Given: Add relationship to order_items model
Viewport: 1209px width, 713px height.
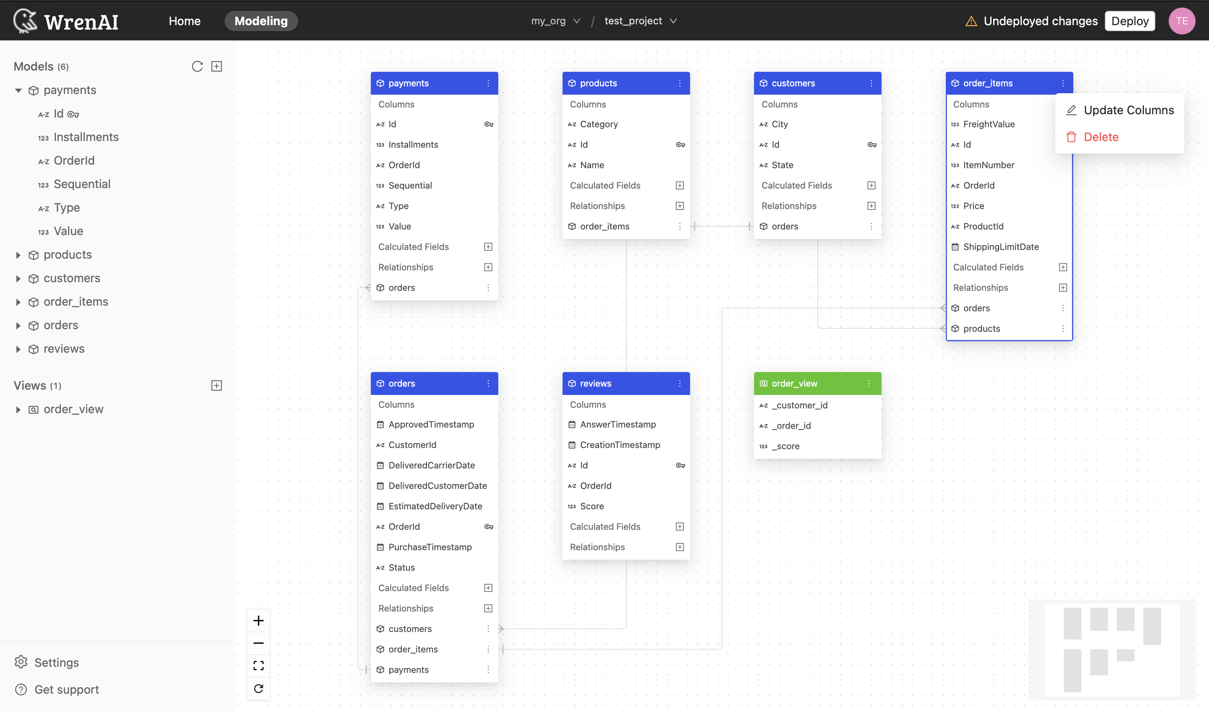Looking at the screenshot, I should click(x=1063, y=287).
